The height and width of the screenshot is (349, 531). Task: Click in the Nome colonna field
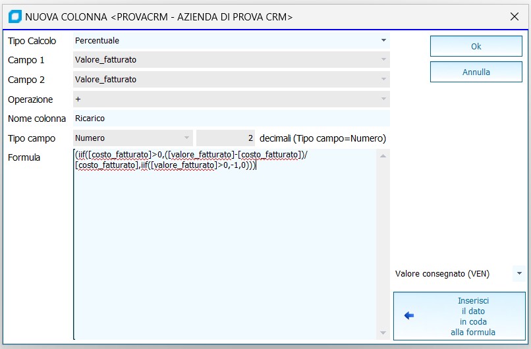point(231,119)
